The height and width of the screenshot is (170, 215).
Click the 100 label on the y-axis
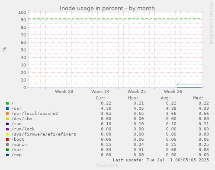click(x=22, y=12)
